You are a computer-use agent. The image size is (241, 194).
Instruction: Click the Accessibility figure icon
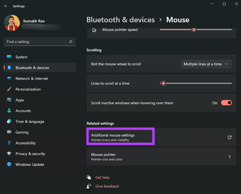(x=9, y=143)
